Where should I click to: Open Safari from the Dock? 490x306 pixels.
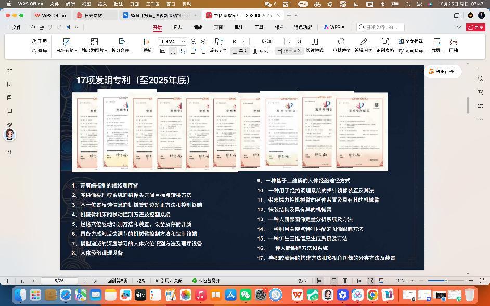(x=66, y=295)
